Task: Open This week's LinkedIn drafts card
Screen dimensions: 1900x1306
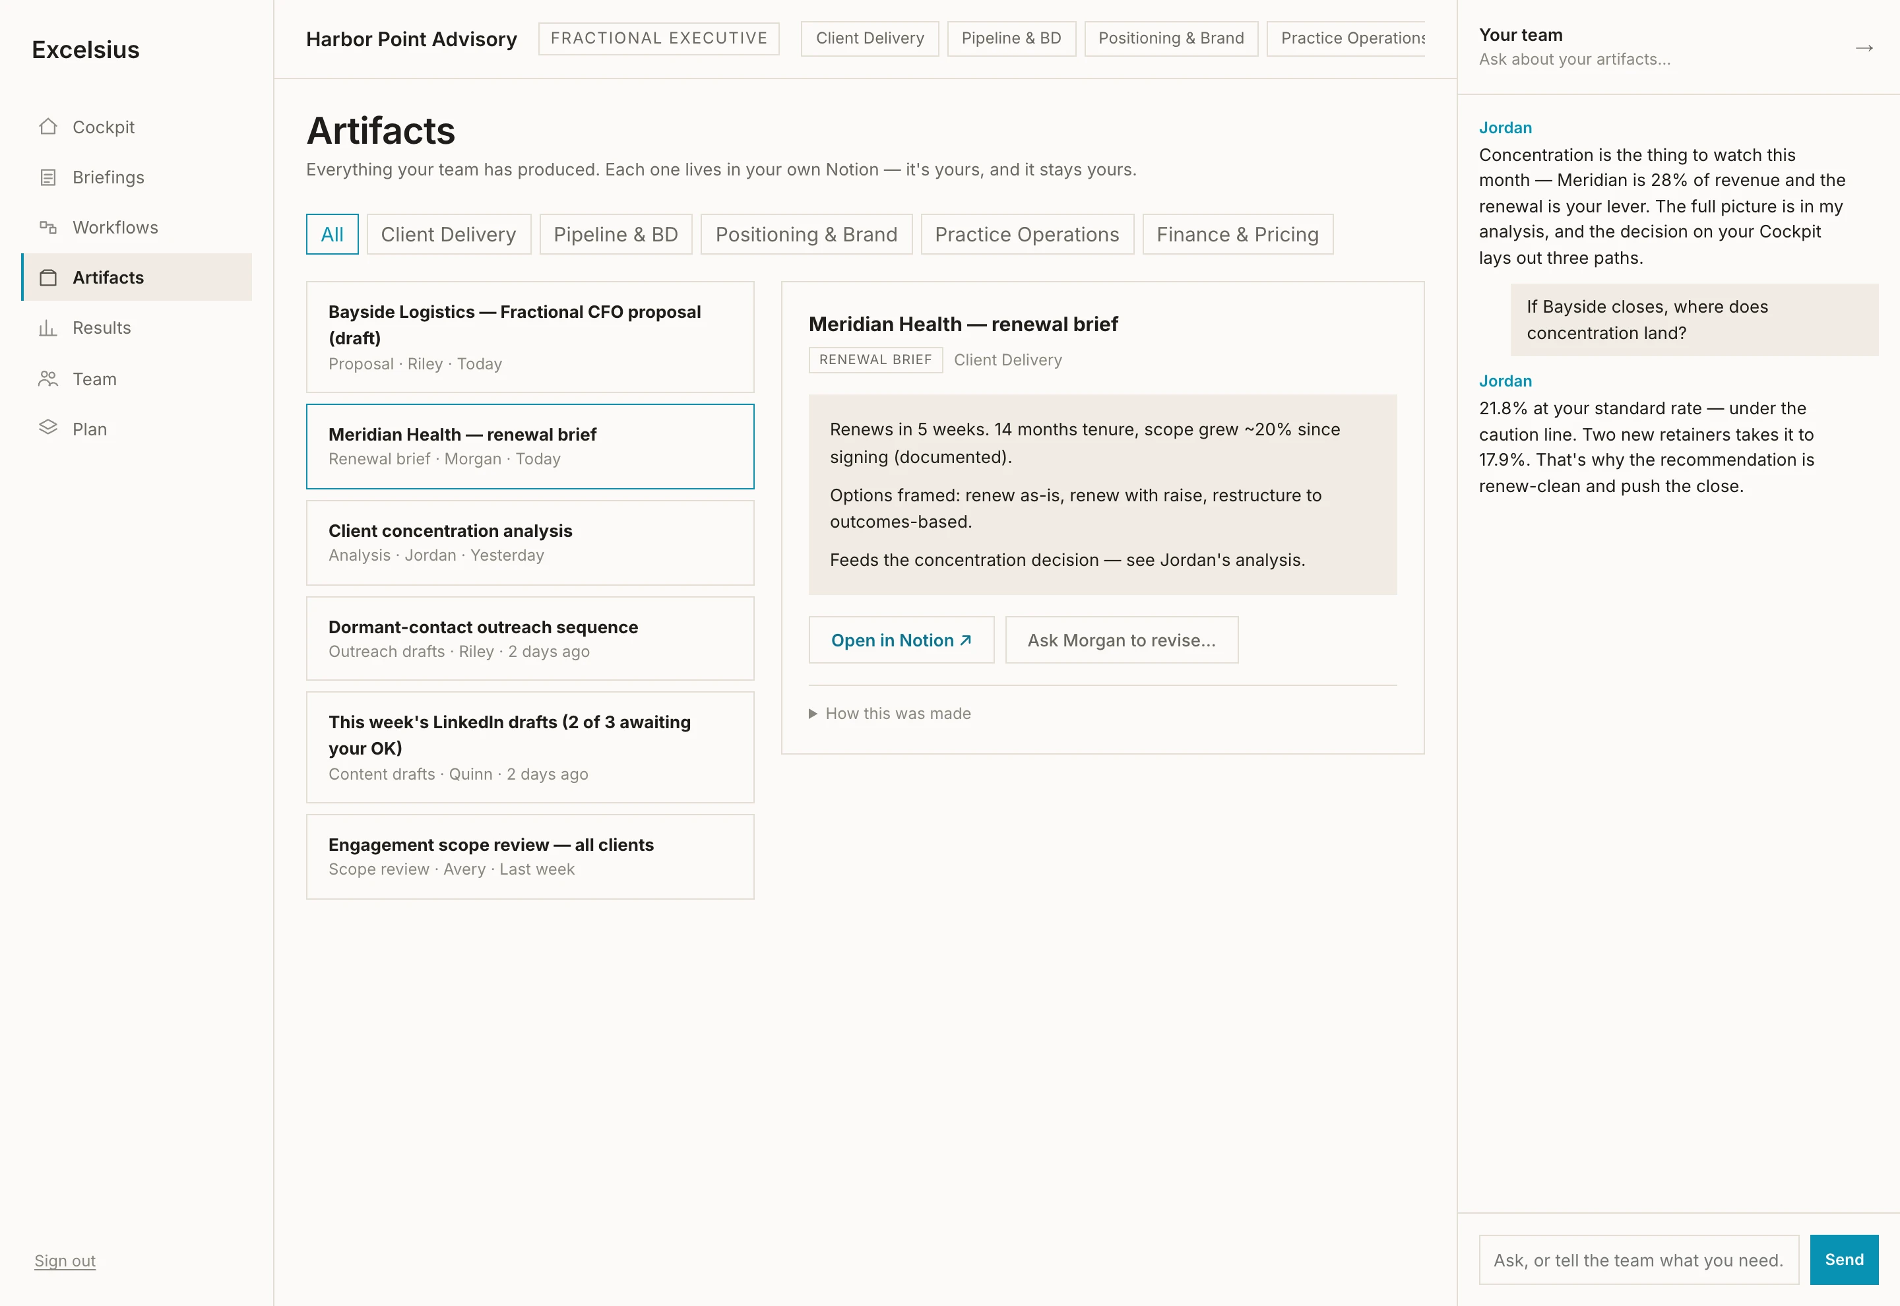Action: 529,747
